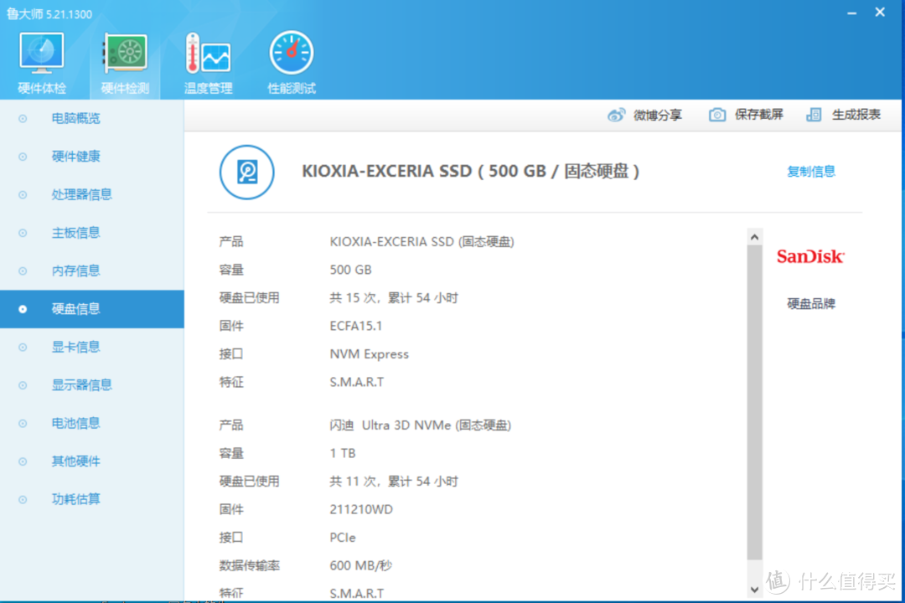The height and width of the screenshot is (603, 905).
Task: Switch to 处理器信息 section
Action: pos(81,194)
